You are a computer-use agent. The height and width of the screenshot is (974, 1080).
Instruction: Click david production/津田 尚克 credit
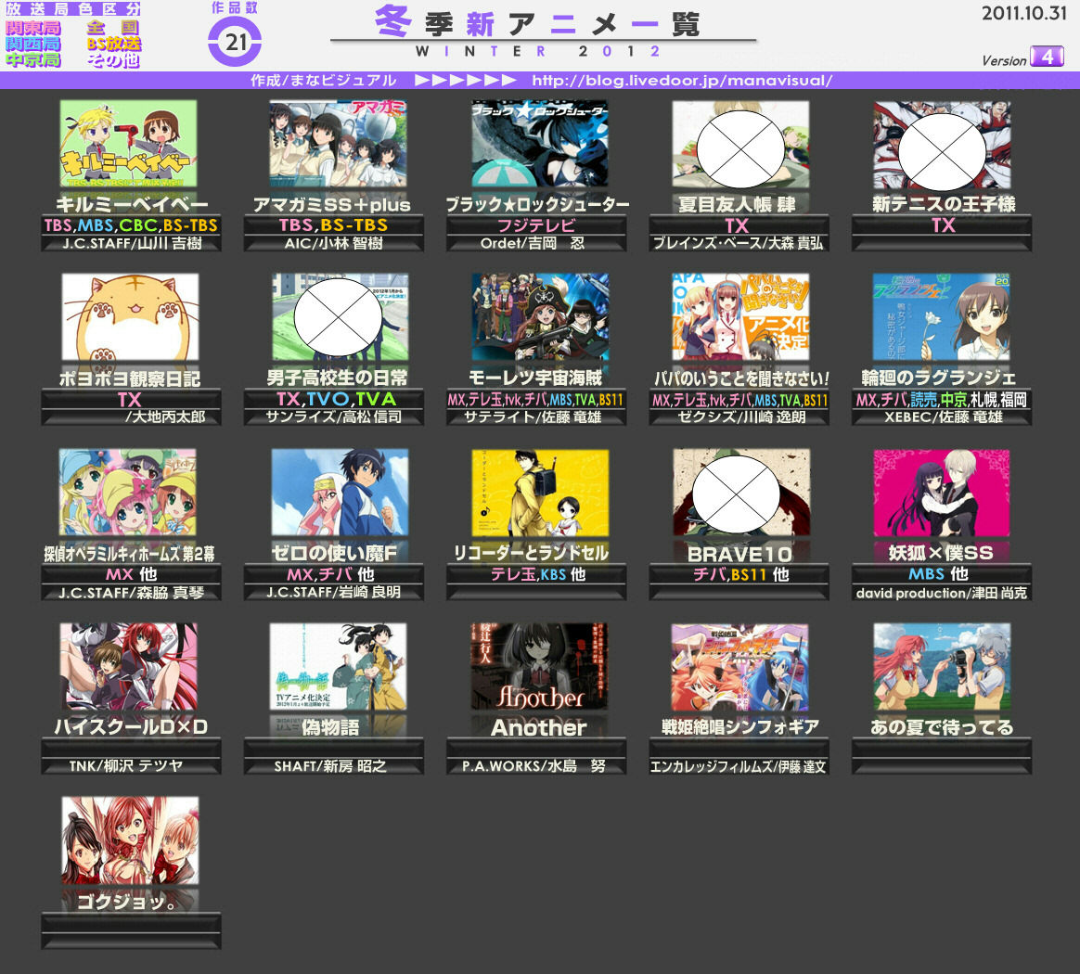(942, 593)
